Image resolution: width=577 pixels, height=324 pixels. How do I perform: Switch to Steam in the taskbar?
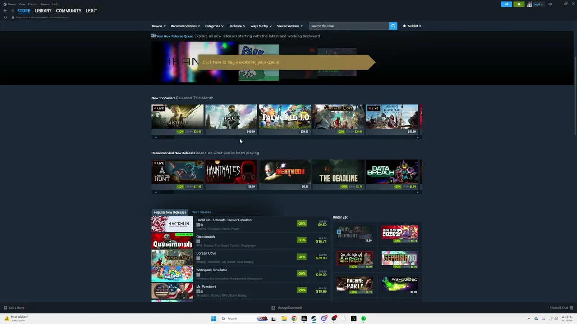point(314,319)
